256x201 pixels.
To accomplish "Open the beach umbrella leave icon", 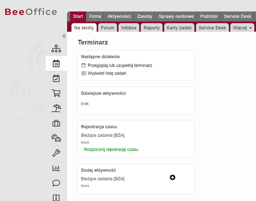I will [56, 108].
